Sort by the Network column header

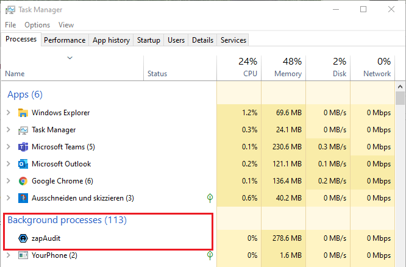click(x=372, y=68)
